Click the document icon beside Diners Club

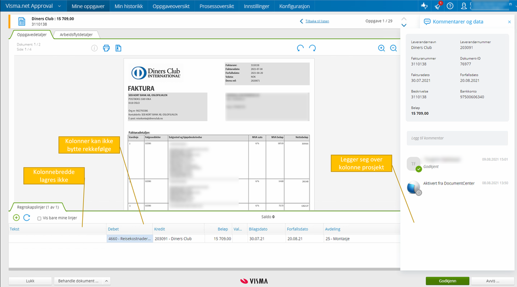tap(22, 21)
